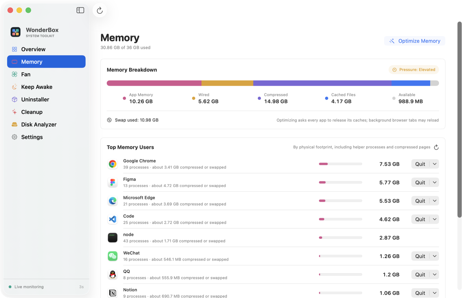Image resolution: width=463 pixels, height=298 pixels.
Task: Click the VS Code app icon
Action: pos(113,219)
